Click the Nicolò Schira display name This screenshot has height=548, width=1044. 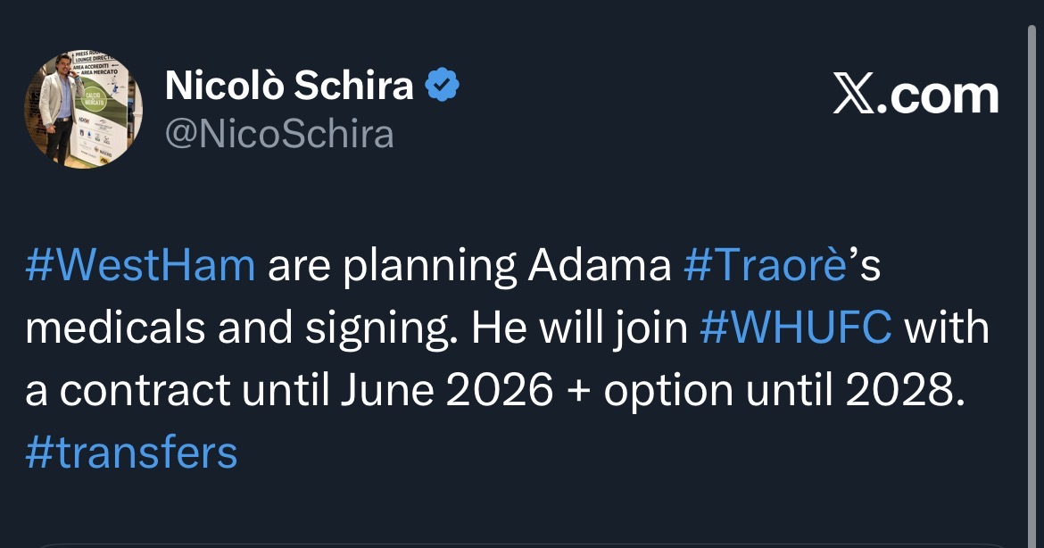tap(290, 87)
